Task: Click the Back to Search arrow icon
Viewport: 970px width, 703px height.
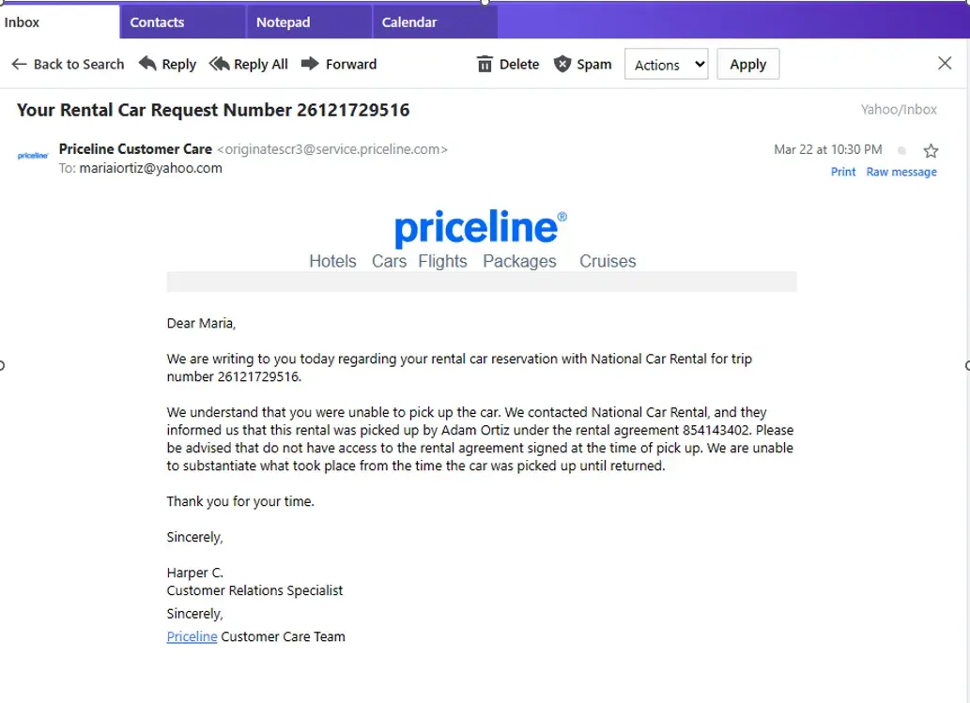Action: click(x=19, y=64)
